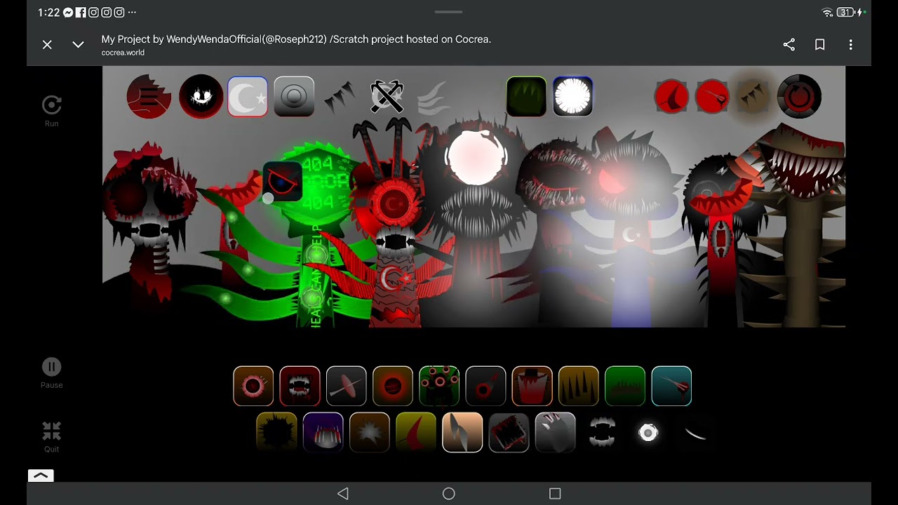The image size is (898, 505).
Task: Select the red spiky ring sound icon
Action: pos(253,386)
